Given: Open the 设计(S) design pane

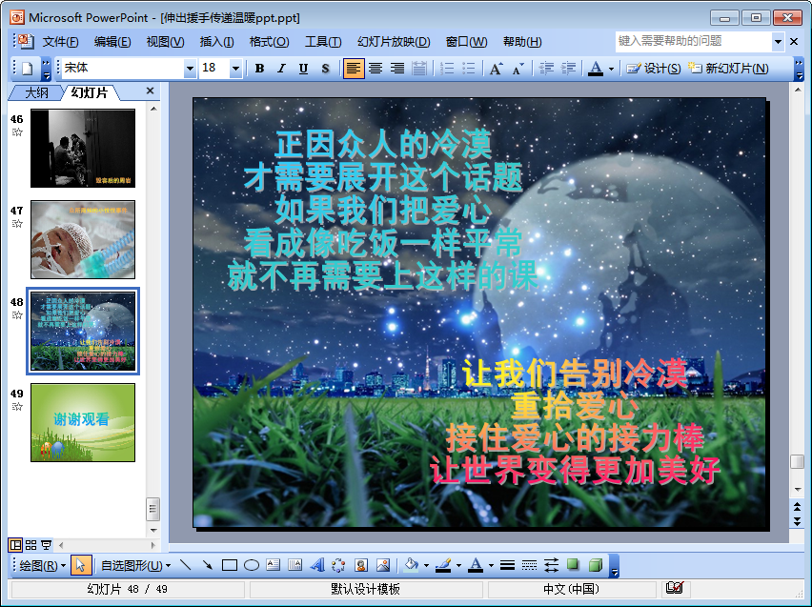Looking at the screenshot, I should pyautogui.click(x=654, y=69).
